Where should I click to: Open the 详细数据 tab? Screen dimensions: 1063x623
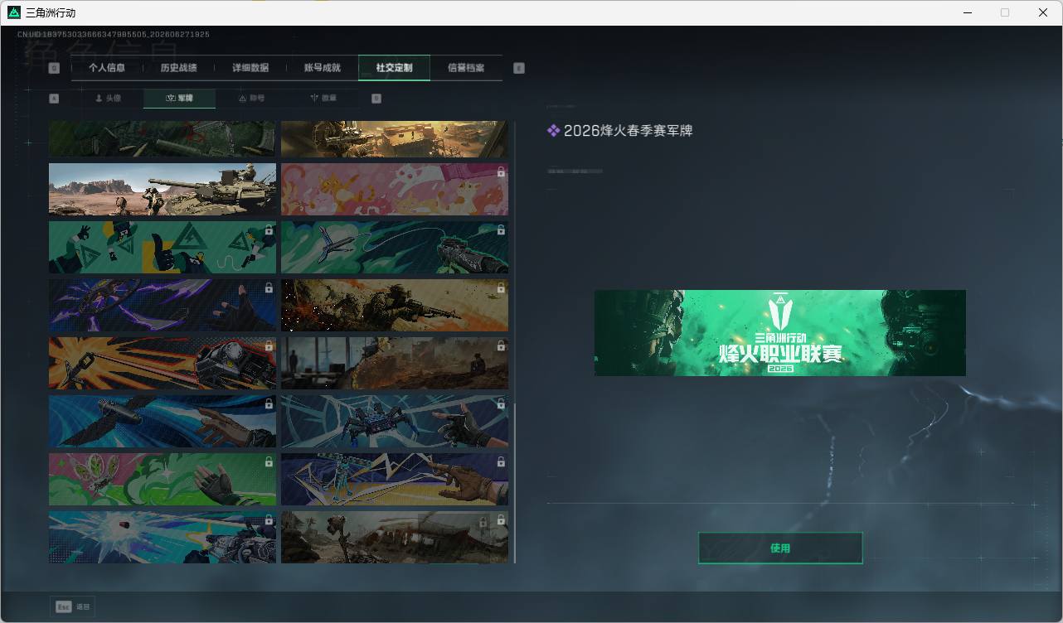tap(250, 68)
